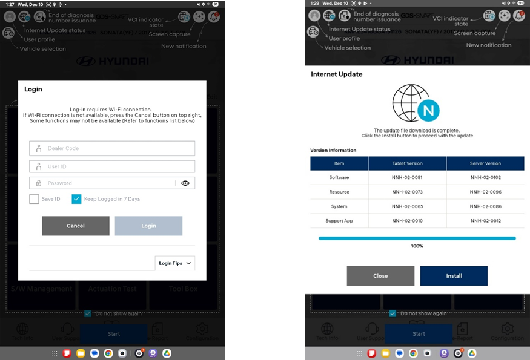530x360 pixels.
Task: Open Camera app in Internet Update screen taskbar
Action: click(427, 353)
